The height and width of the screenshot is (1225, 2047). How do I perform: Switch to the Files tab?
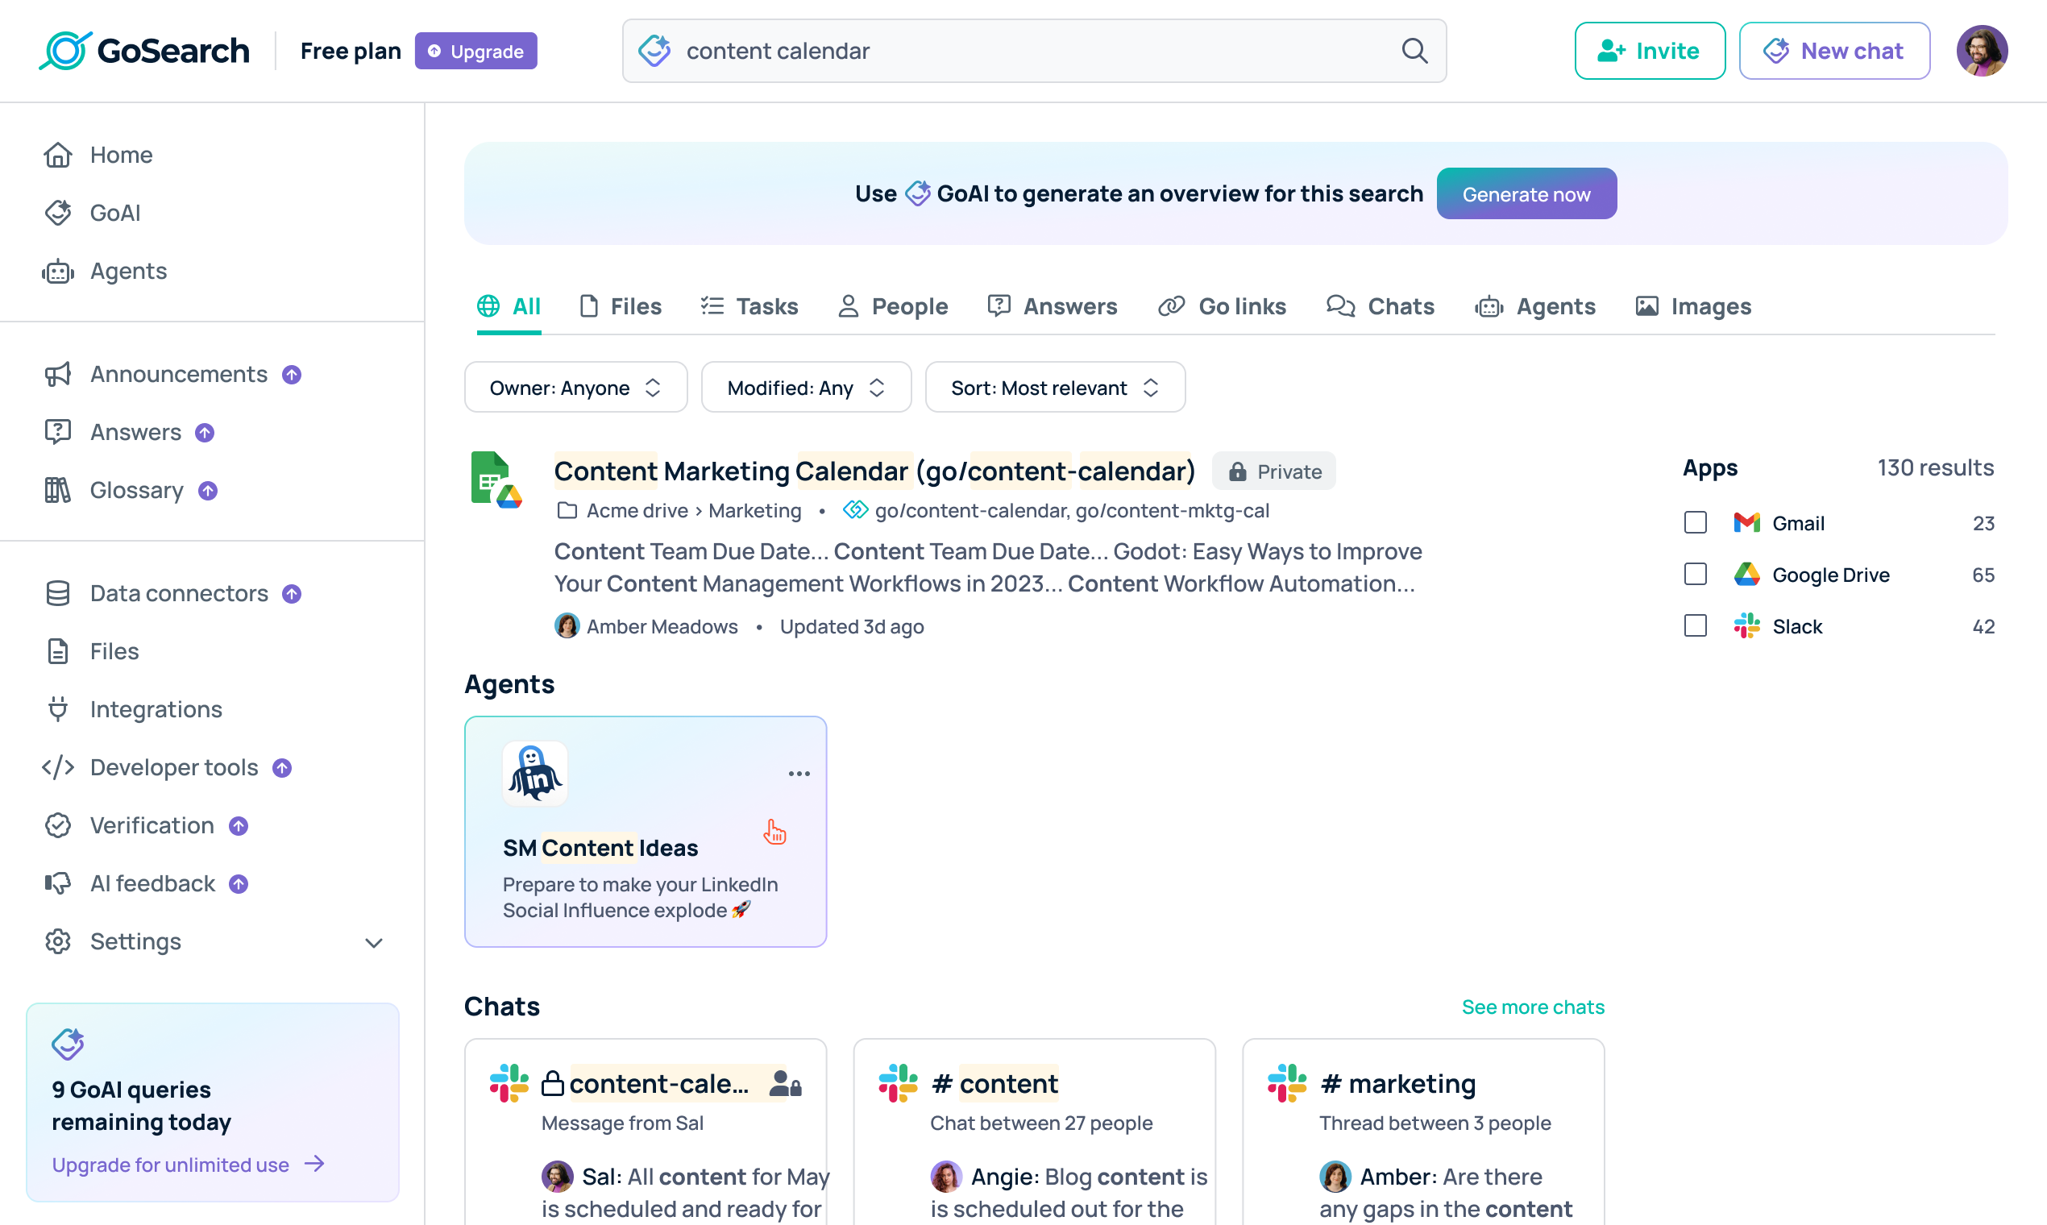click(x=621, y=307)
